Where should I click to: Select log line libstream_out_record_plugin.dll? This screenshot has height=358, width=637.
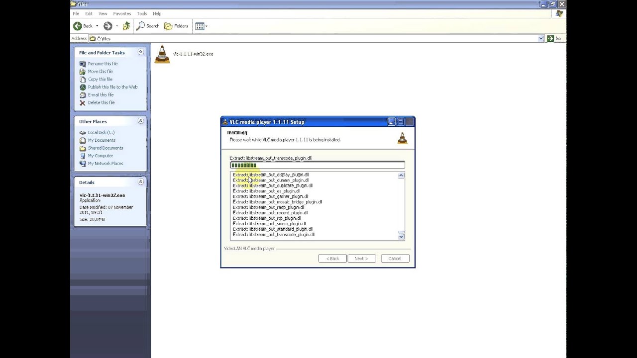270,213
